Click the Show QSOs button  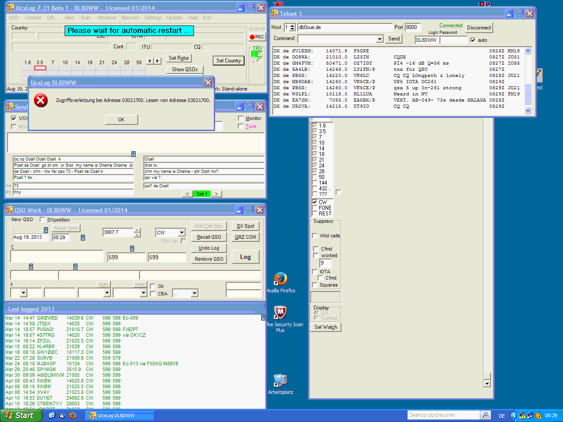(185, 69)
